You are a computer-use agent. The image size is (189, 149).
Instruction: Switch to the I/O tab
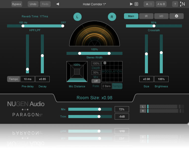(x=161, y=16)
